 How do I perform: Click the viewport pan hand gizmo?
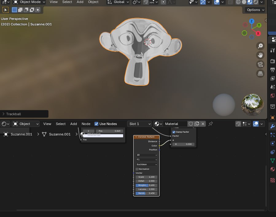click(260, 55)
